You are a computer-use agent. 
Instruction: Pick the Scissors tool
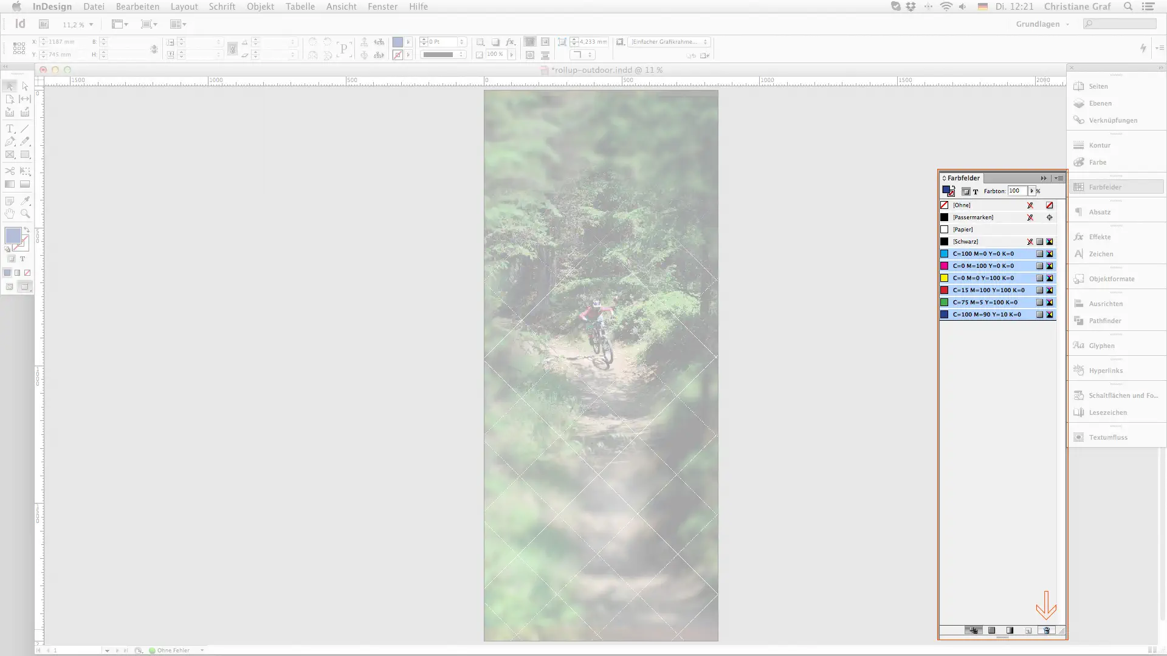click(x=10, y=171)
